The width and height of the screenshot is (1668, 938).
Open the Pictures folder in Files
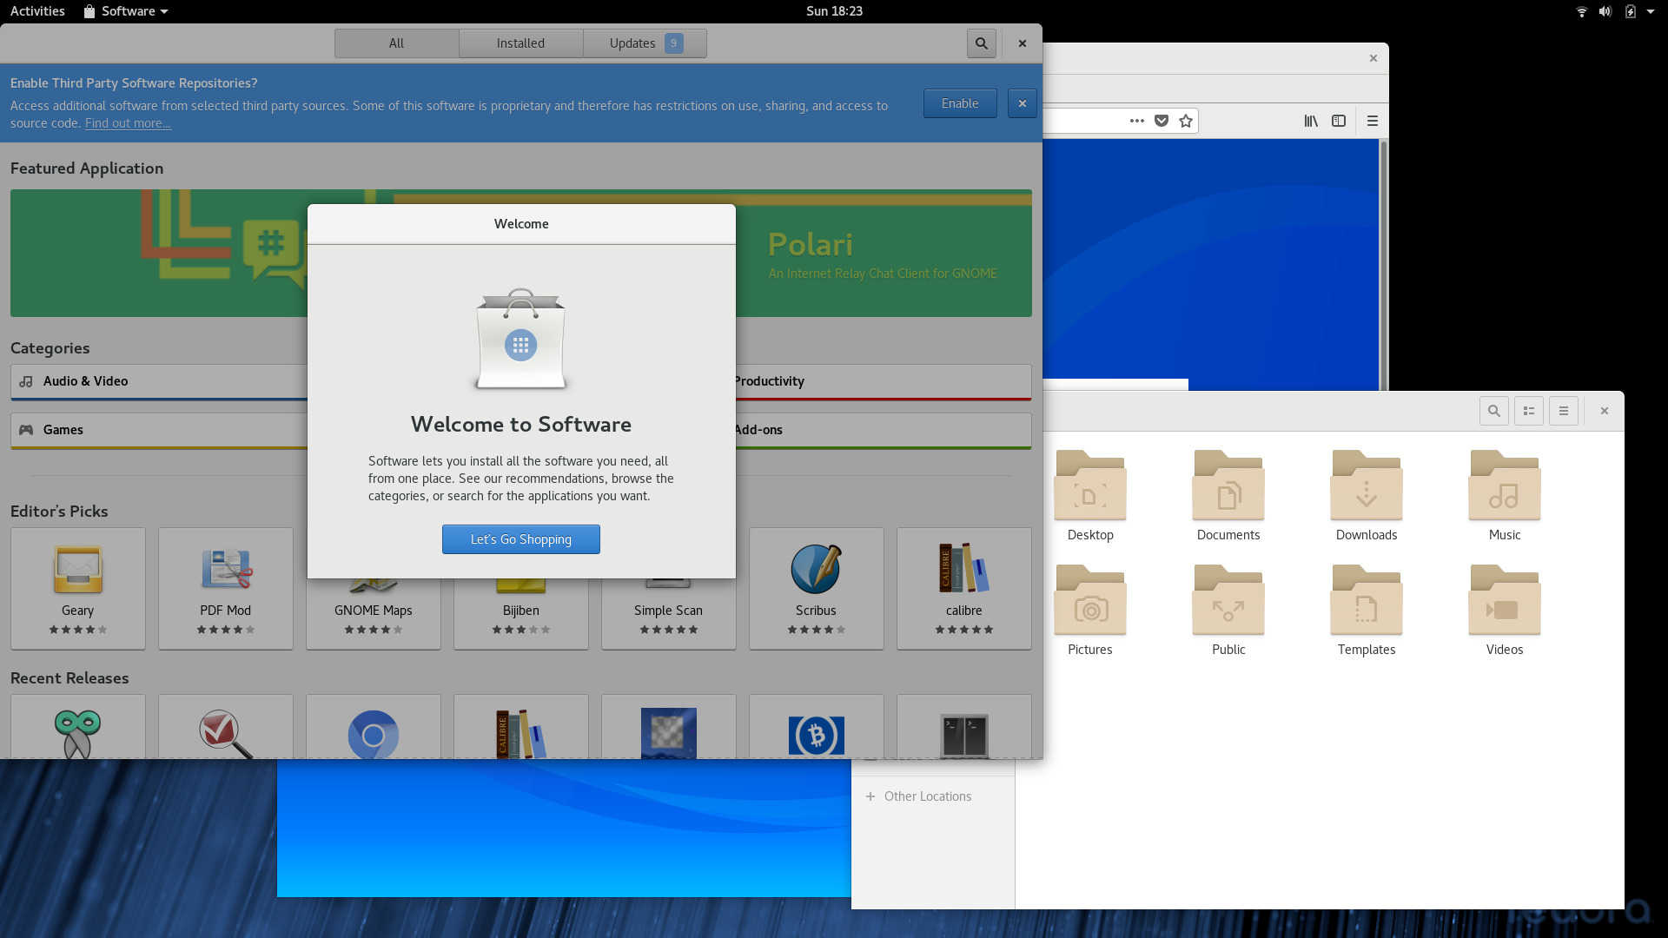1090,611
